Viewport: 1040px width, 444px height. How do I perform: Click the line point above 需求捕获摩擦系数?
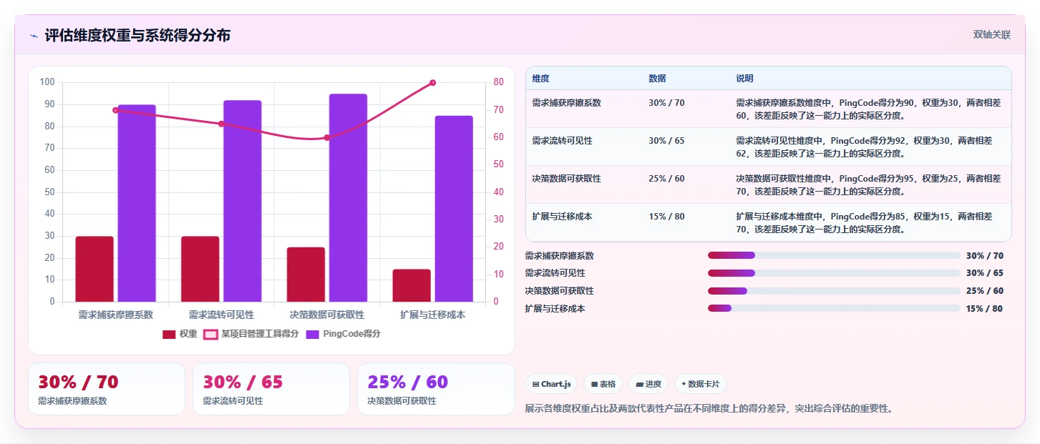coord(116,110)
